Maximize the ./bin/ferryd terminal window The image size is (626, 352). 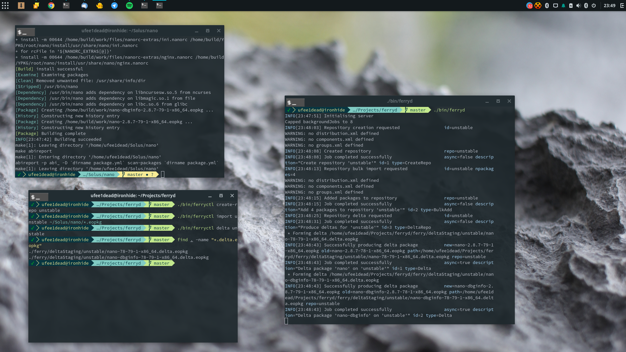coord(498,101)
